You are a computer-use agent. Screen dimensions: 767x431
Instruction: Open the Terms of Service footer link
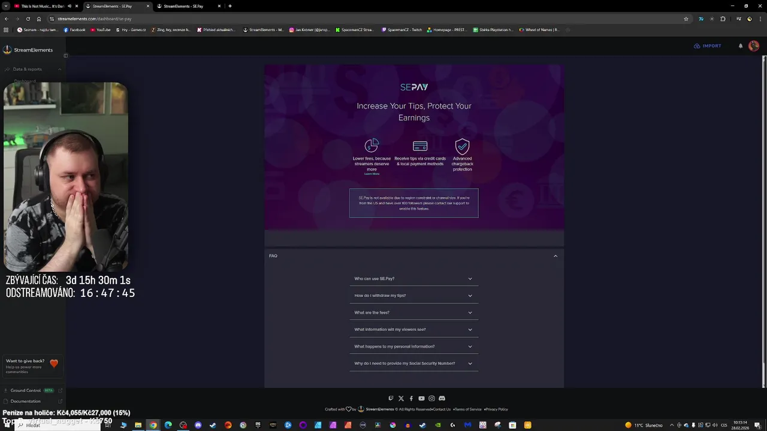tap(468, 409)
